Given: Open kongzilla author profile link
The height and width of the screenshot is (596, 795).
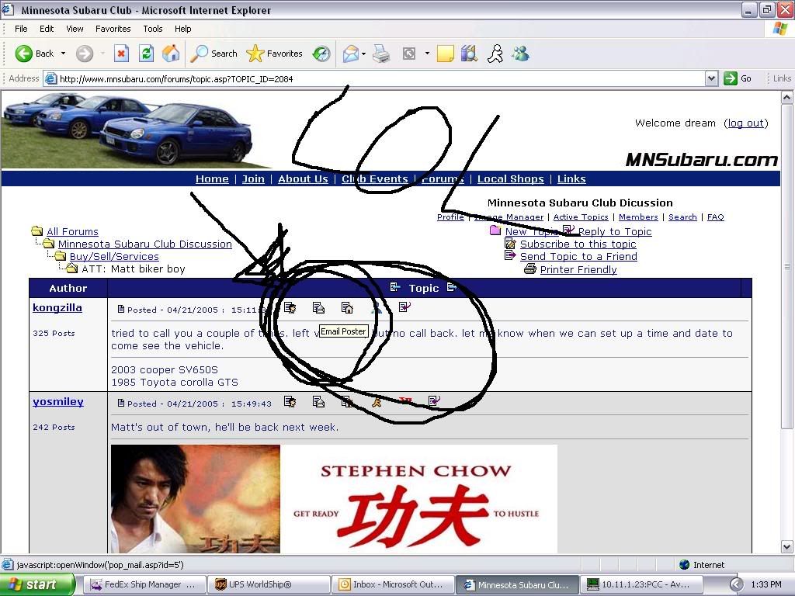Looking at the screenshot, I should [x=57, y=307].
